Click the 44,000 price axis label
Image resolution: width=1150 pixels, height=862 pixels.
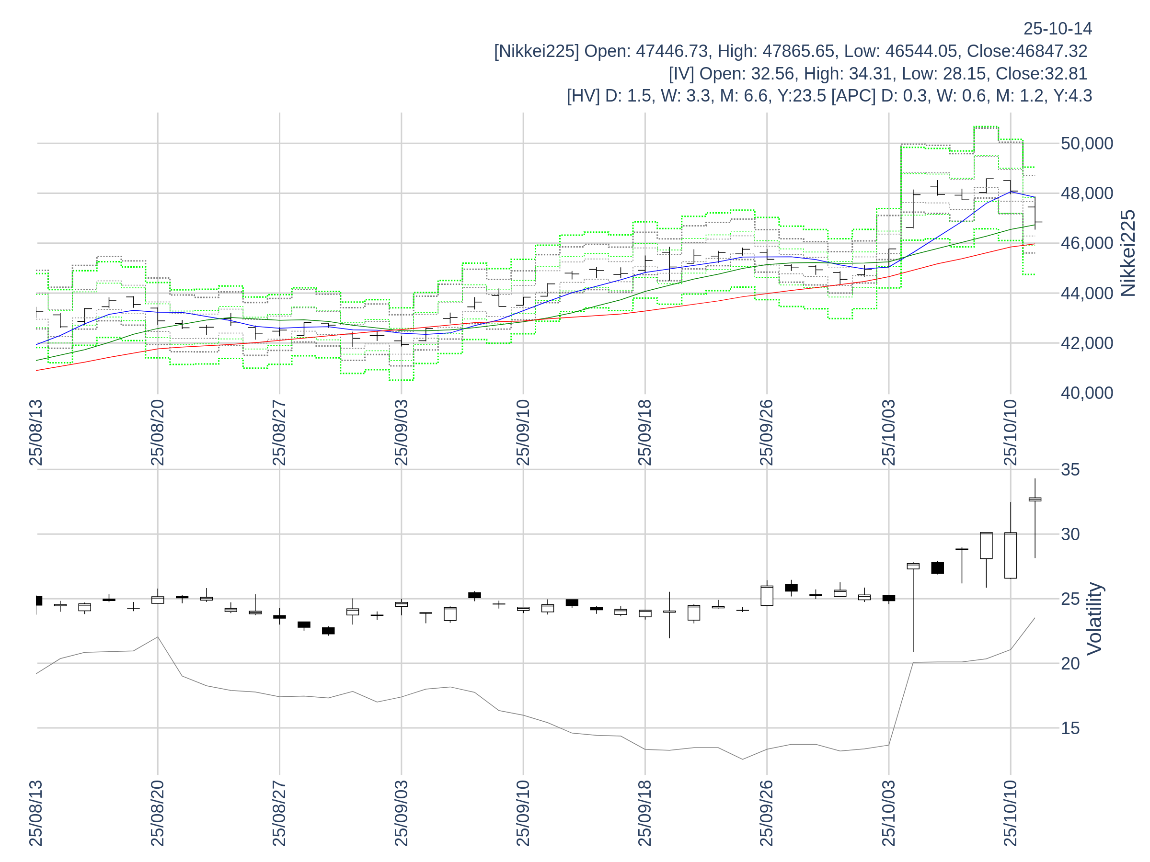coord(1087,294)
